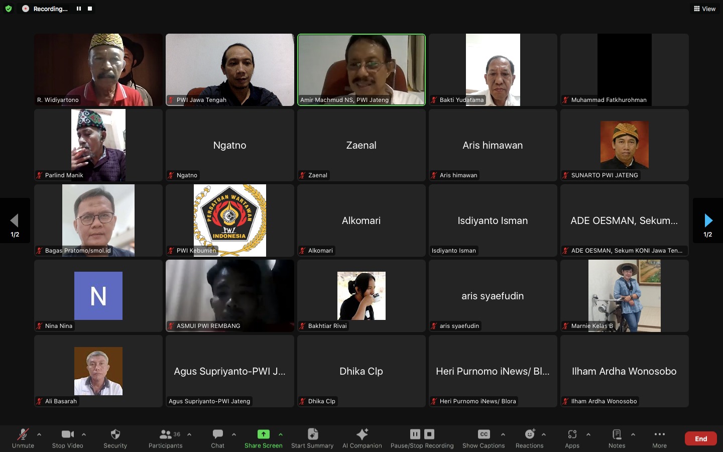The width and height of the screenshot is (723, 452).
Task: Toggle pause on the recording
Action: click(415, 434)
